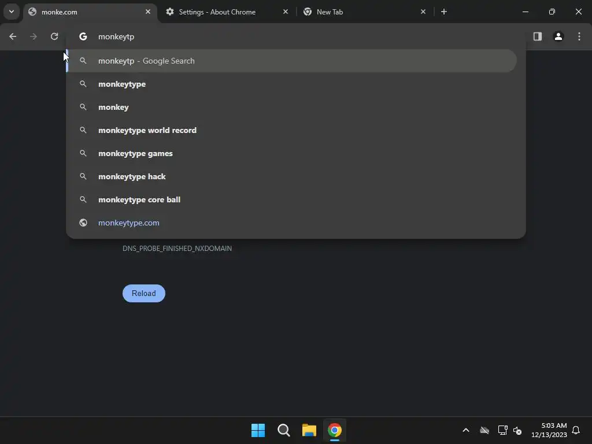
Task: Click the muted volume tray icon
Action: [517, 430]
